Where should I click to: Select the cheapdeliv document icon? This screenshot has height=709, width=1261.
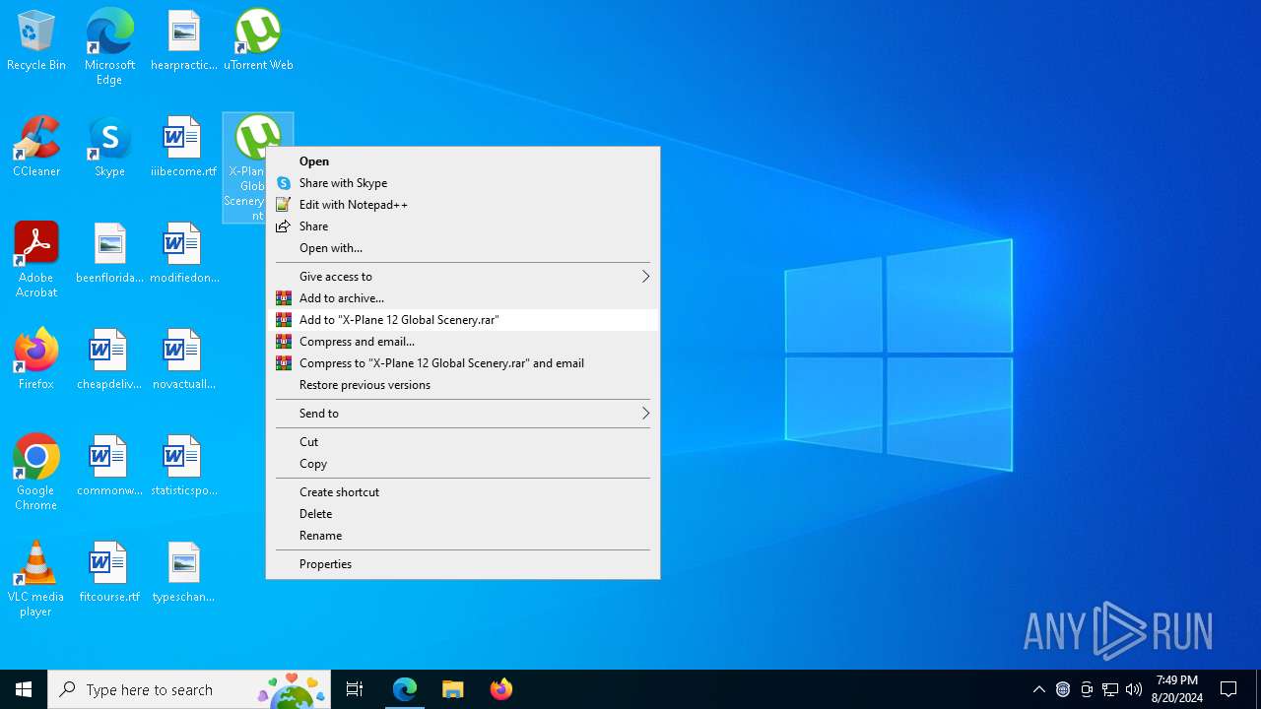109,360
